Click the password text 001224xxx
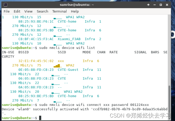This screenshot has height=121, width=175. (139, 105)
